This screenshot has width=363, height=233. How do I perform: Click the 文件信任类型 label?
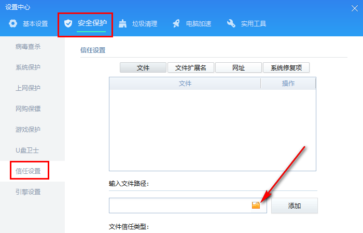pyautogui.click(x=129, y=227)
